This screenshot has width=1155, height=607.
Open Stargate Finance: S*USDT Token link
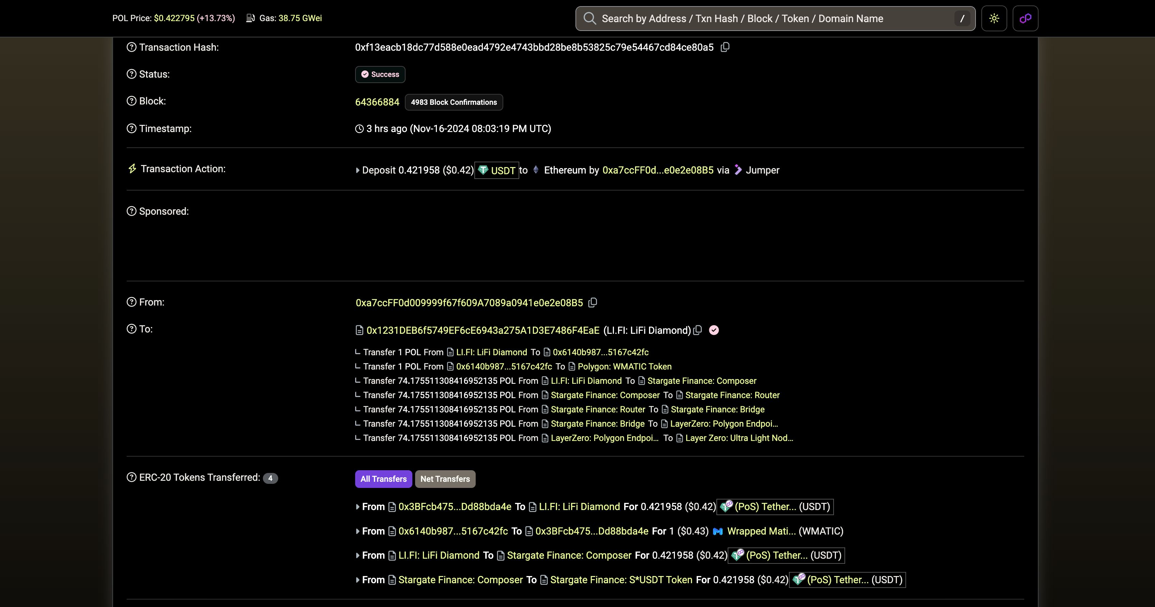click(x=621, y=580)
